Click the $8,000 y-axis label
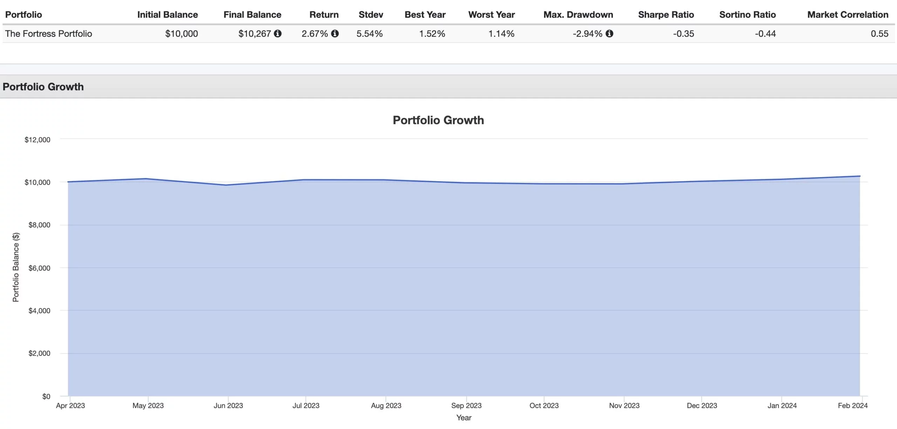The image size is (897, 429). (x=39, y=225)
